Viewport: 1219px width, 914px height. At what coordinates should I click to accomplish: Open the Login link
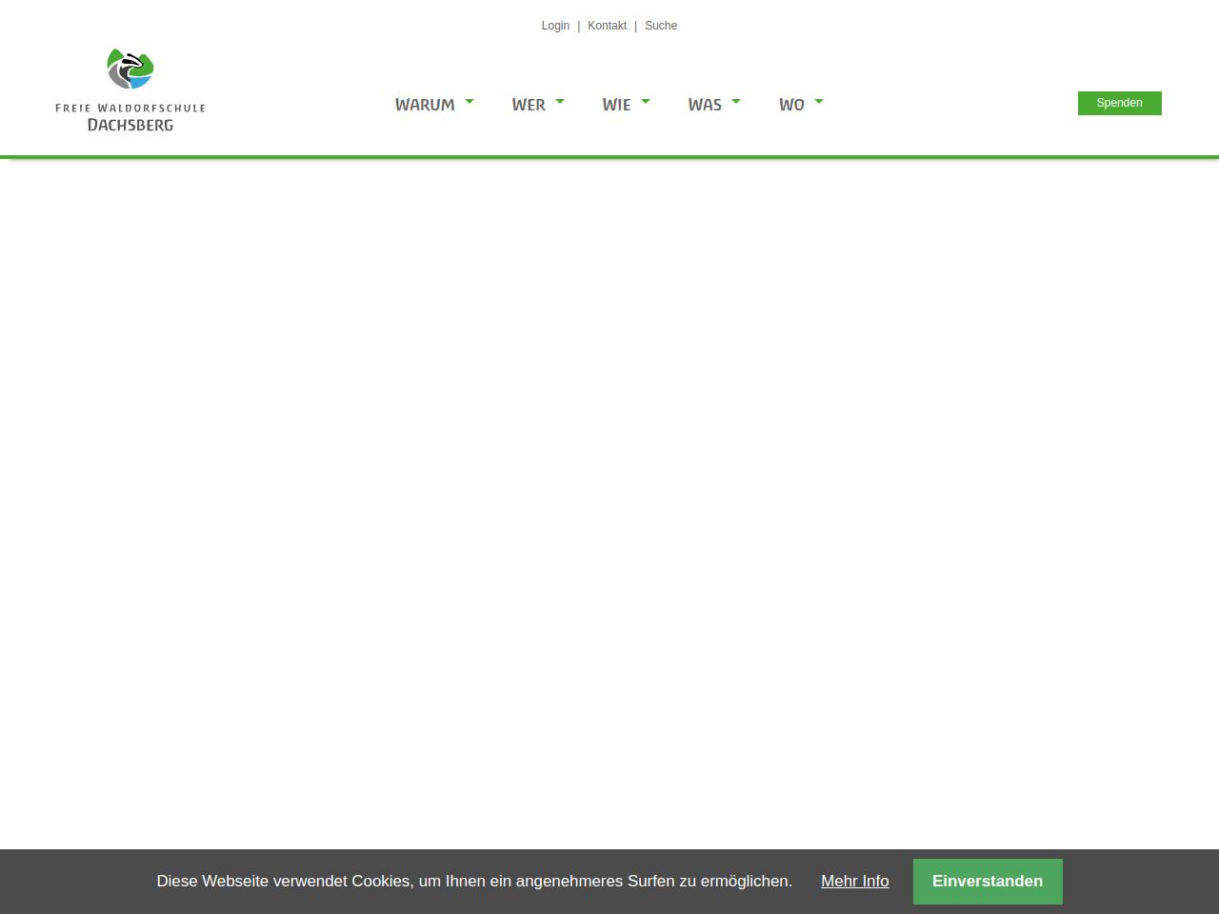click(x=555, y=26)
